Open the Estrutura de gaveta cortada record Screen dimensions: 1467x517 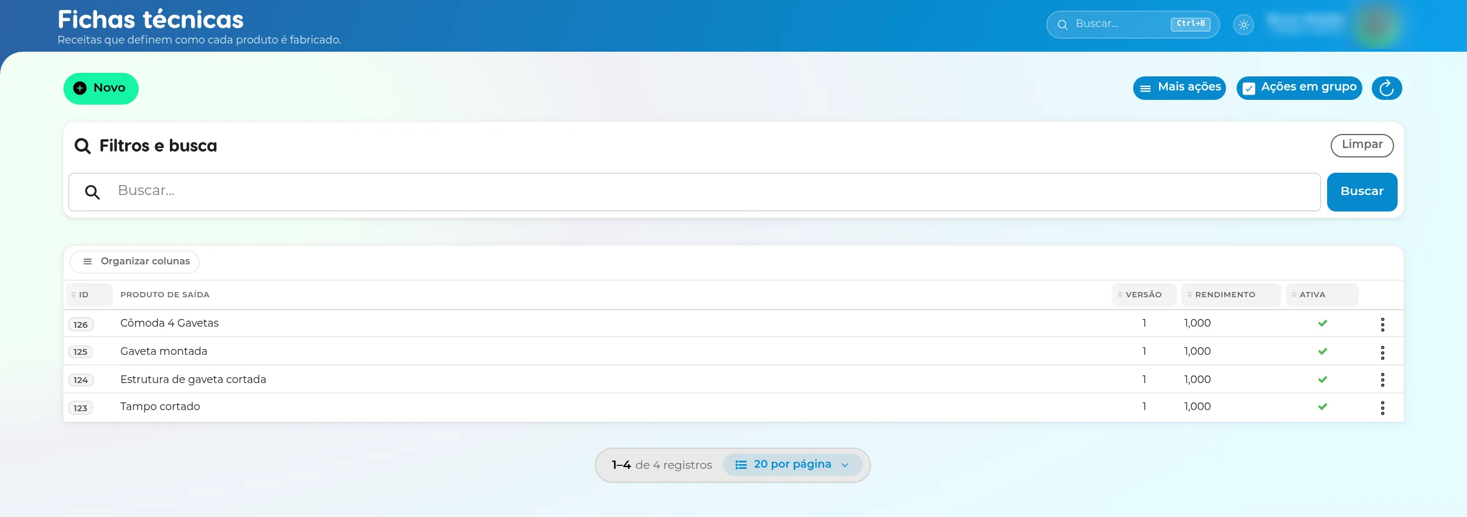(193, 380)
